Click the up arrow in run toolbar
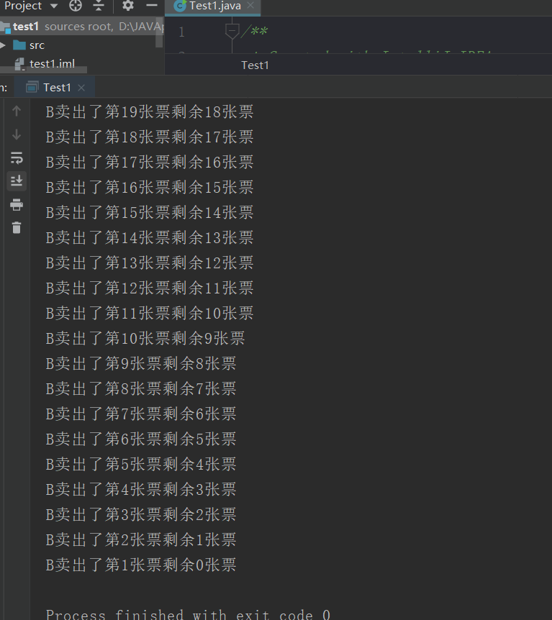Screen dimensions: 552x620 click(x=17, y=111)
